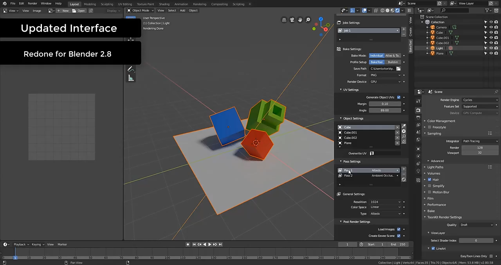501x265 pixels.
Task: Hide the Light object with its eye toggle
Action: pyautogui.click(x=491, y=48)
